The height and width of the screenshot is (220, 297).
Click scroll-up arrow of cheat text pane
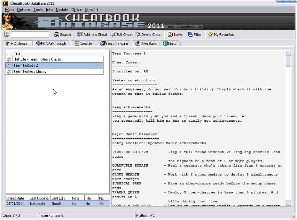tap(288, 53)
